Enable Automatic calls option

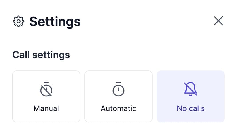click(x=118, y=96)
